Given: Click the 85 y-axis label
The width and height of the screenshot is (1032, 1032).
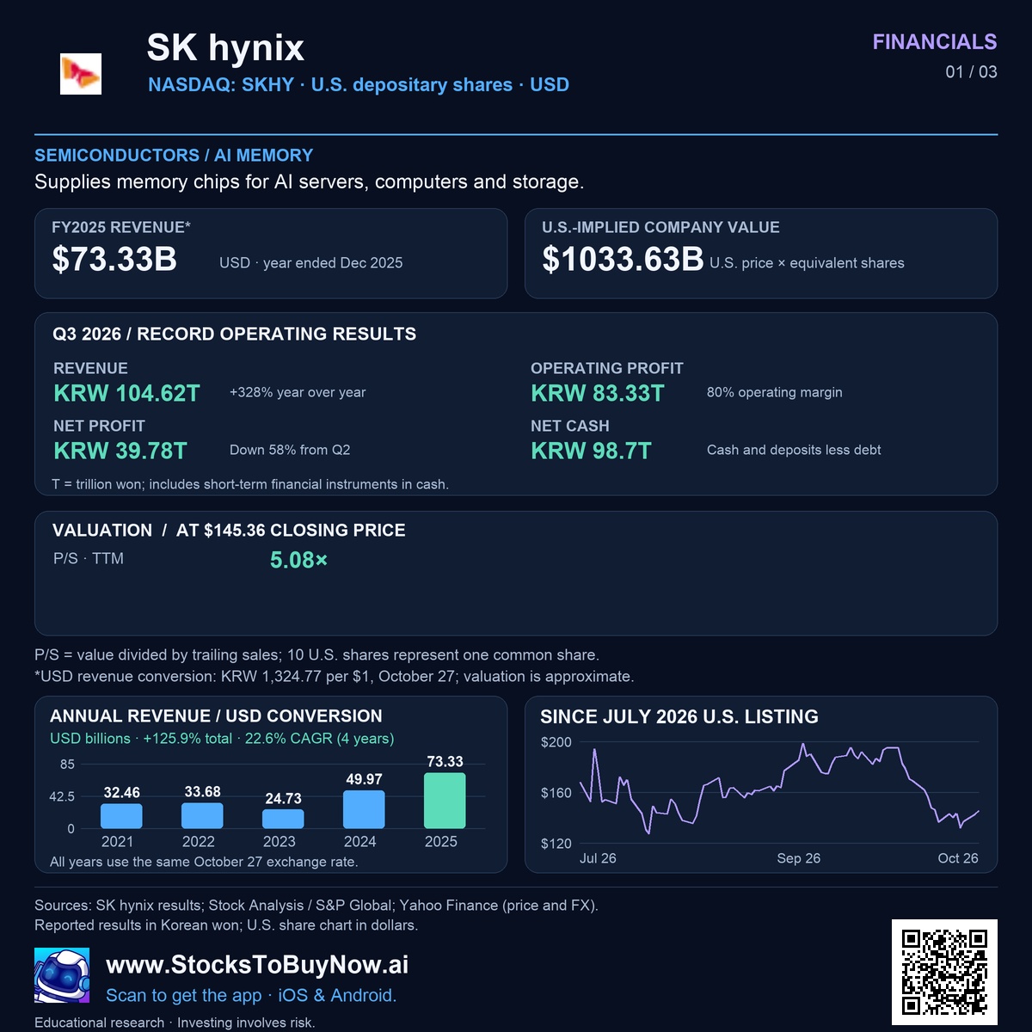Looking at the screenshot, I should (67, 765).
